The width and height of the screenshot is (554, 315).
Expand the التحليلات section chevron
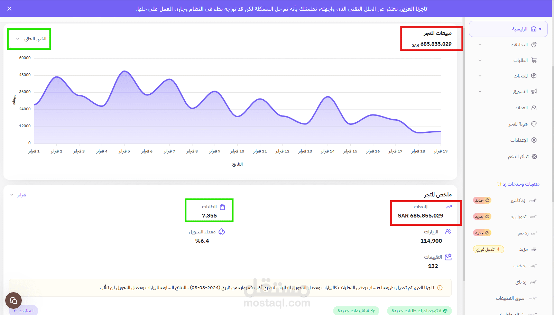(480, 44)
